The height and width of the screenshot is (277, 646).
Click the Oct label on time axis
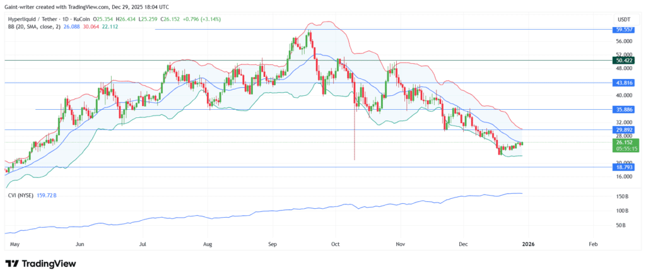click(335, 244)
